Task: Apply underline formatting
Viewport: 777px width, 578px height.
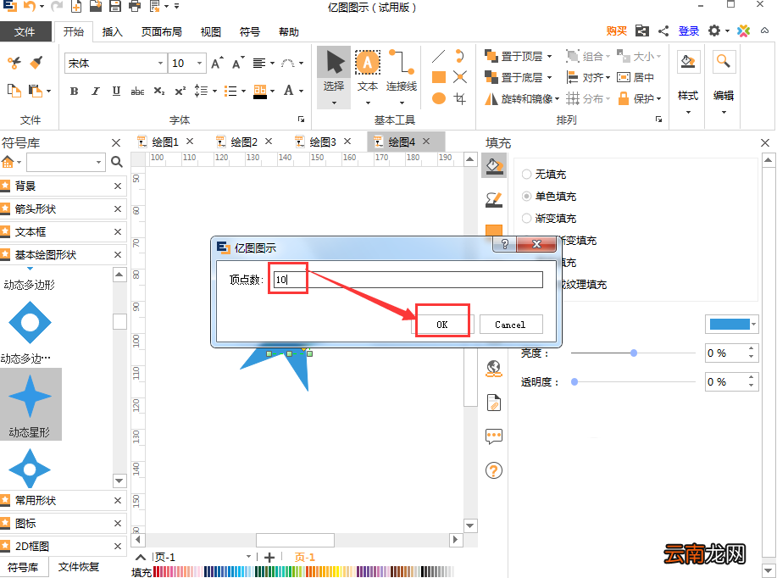Action: pos(116,92)
